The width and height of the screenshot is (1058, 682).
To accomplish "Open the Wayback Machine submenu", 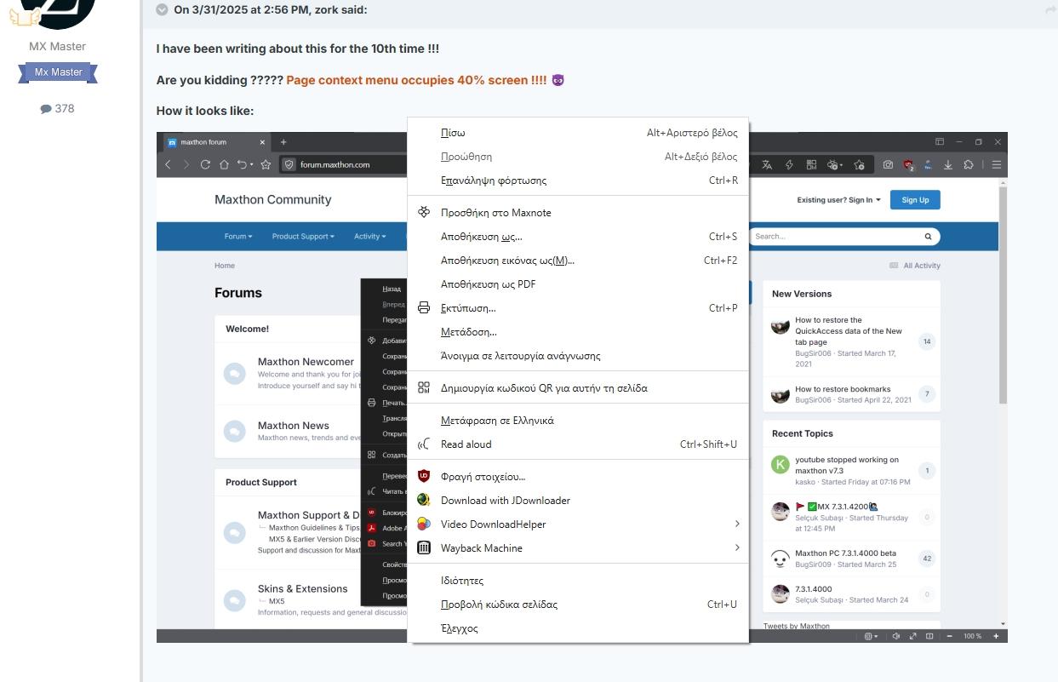I will point(579,548).
